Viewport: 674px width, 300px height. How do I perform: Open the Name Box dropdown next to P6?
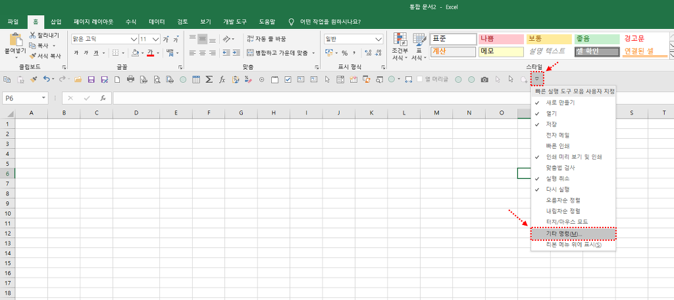(x=43, y=98)
